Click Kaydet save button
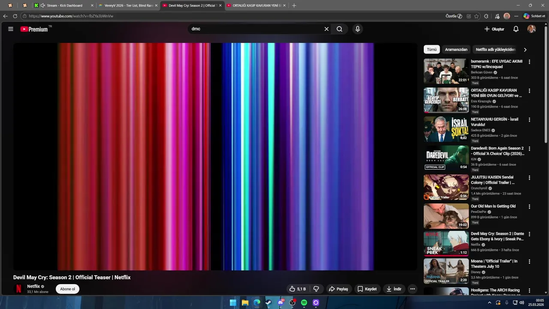Viewport: 549px width, 309px height. pyautogui.click(x=367, y=289)
